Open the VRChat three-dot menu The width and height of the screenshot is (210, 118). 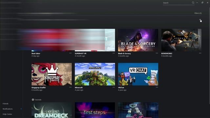tap(157, 87)
